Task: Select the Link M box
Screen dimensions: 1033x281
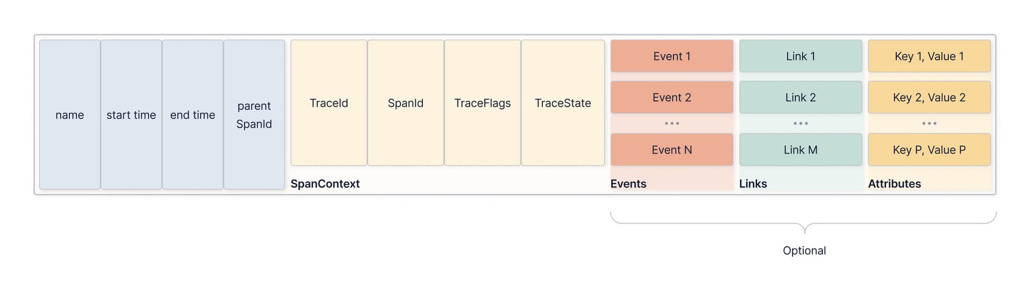Action: [x=801, y=150]
